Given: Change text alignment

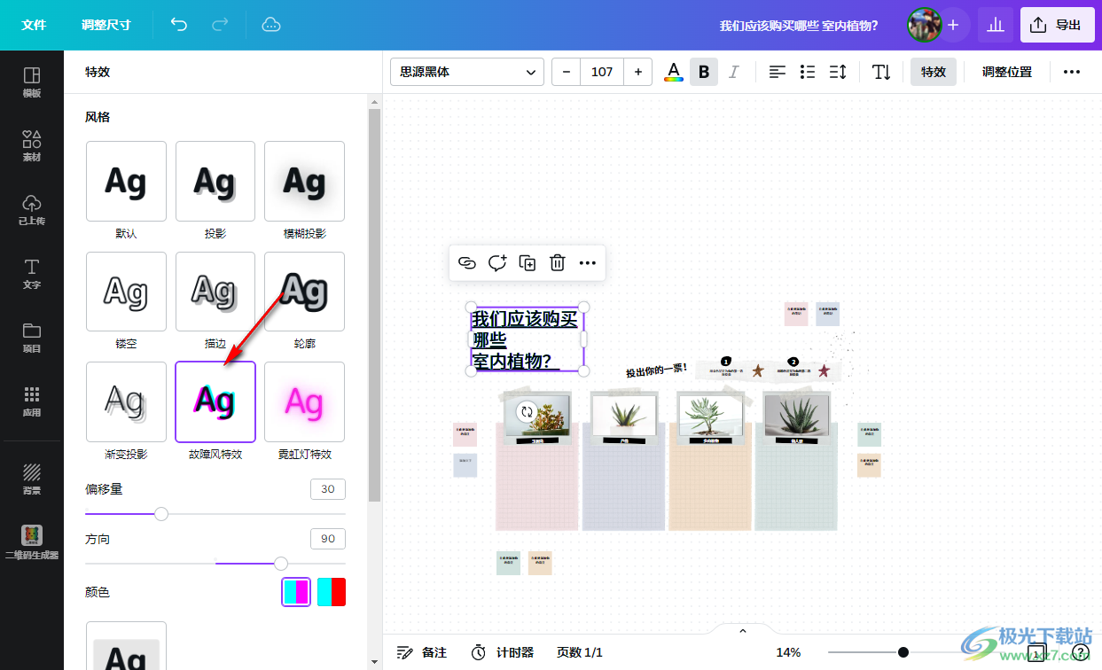Looking at the screenshot, I should 778,72.
